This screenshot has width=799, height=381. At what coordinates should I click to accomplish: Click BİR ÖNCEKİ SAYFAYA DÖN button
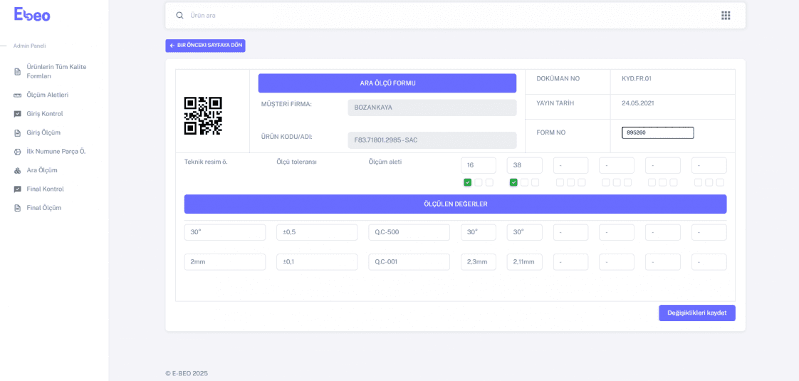(205, 46)
